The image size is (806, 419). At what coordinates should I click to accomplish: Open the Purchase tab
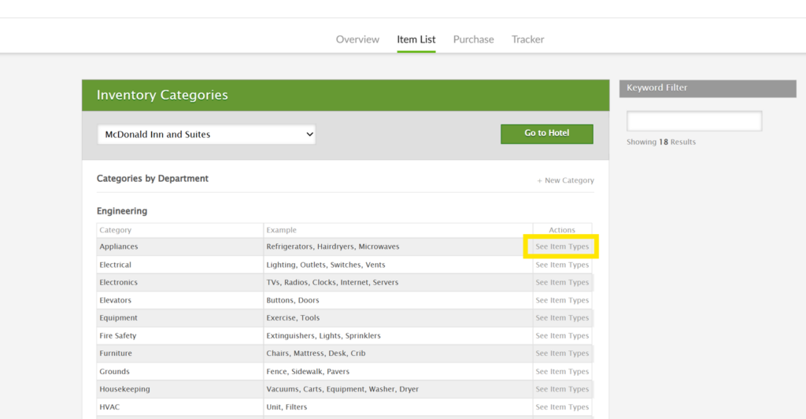coord(473,39)
